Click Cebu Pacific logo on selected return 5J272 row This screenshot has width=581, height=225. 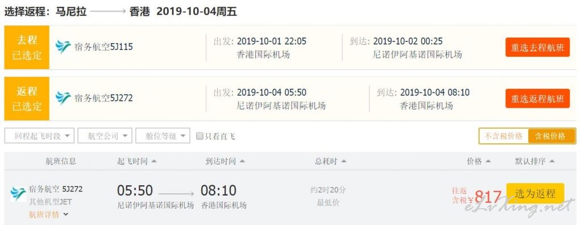[63, 98]
